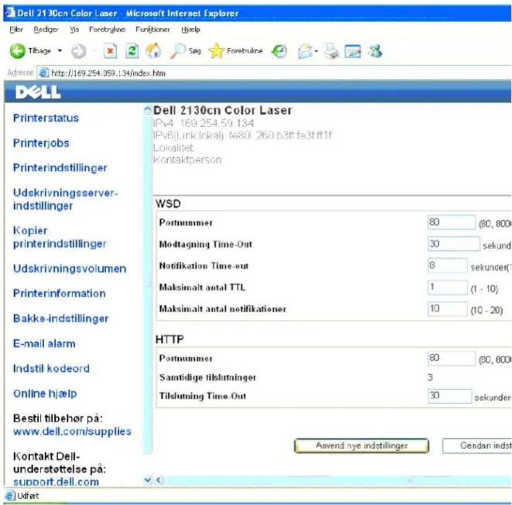Click the HTTP section heading

(170, 340)
